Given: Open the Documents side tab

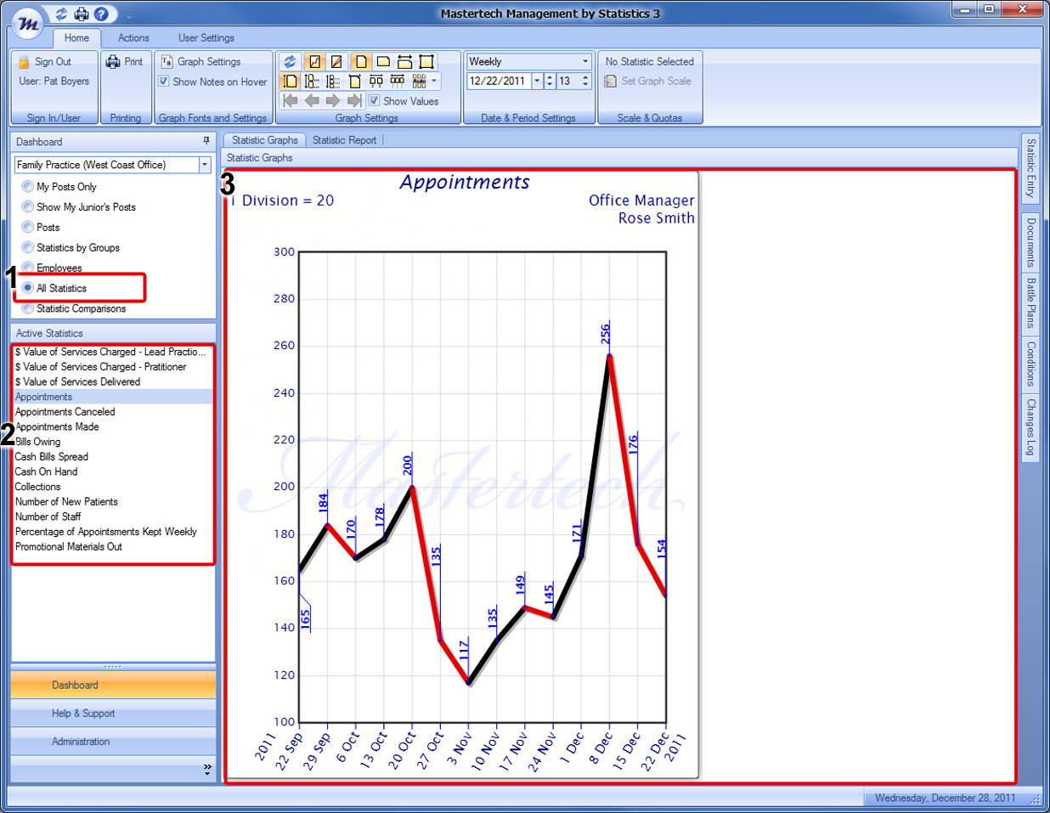Looking at the screenshot, I should pos(1030,242).
